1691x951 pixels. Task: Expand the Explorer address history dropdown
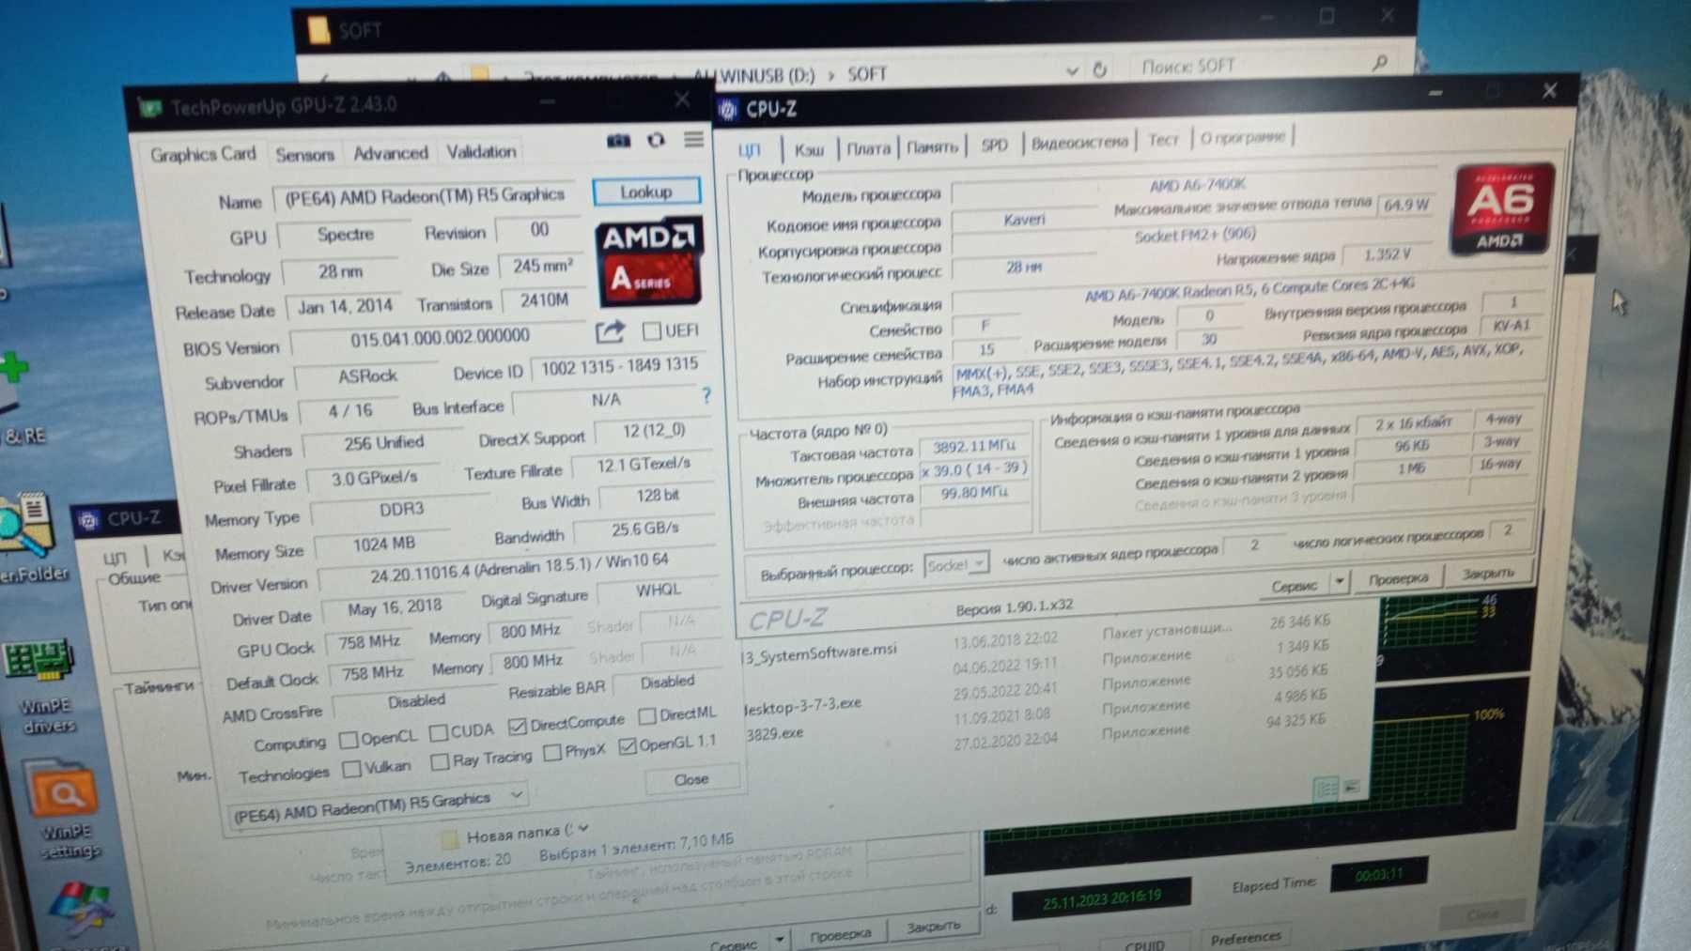(1072, 70)
